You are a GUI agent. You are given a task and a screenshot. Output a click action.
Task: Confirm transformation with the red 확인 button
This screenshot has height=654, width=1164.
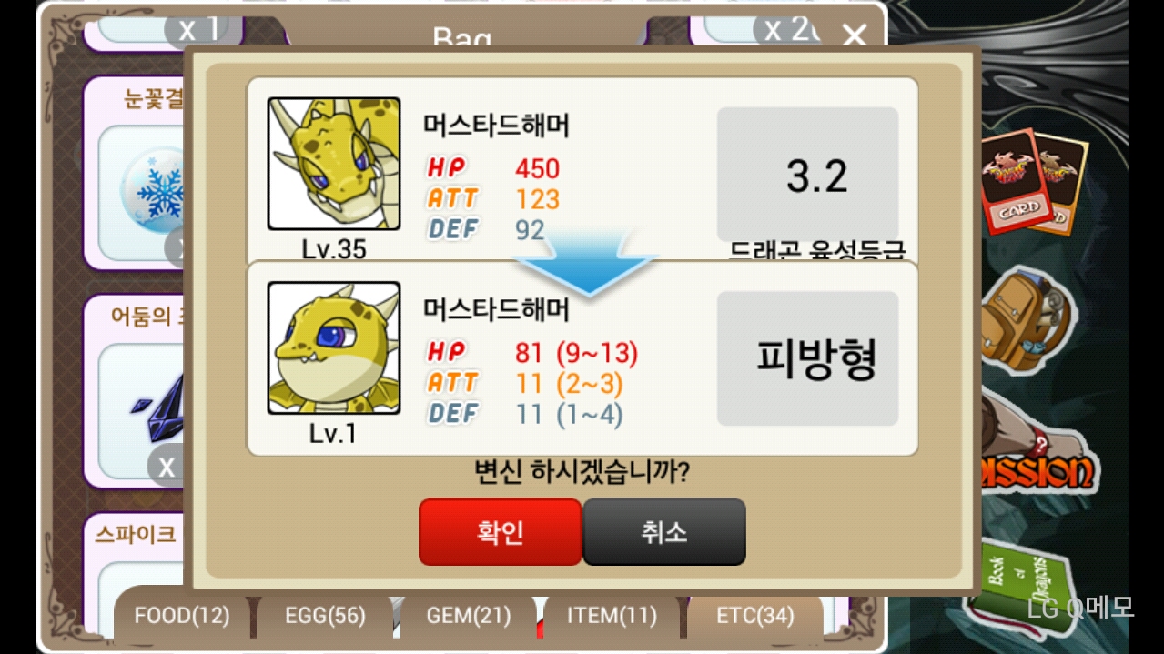click(x=500, y=532)
